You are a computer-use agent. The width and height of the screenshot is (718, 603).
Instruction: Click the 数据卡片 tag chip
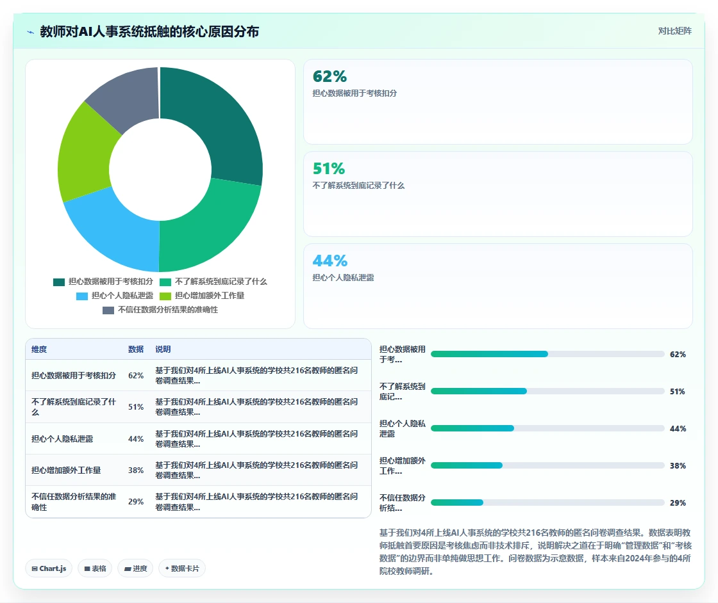182,568
